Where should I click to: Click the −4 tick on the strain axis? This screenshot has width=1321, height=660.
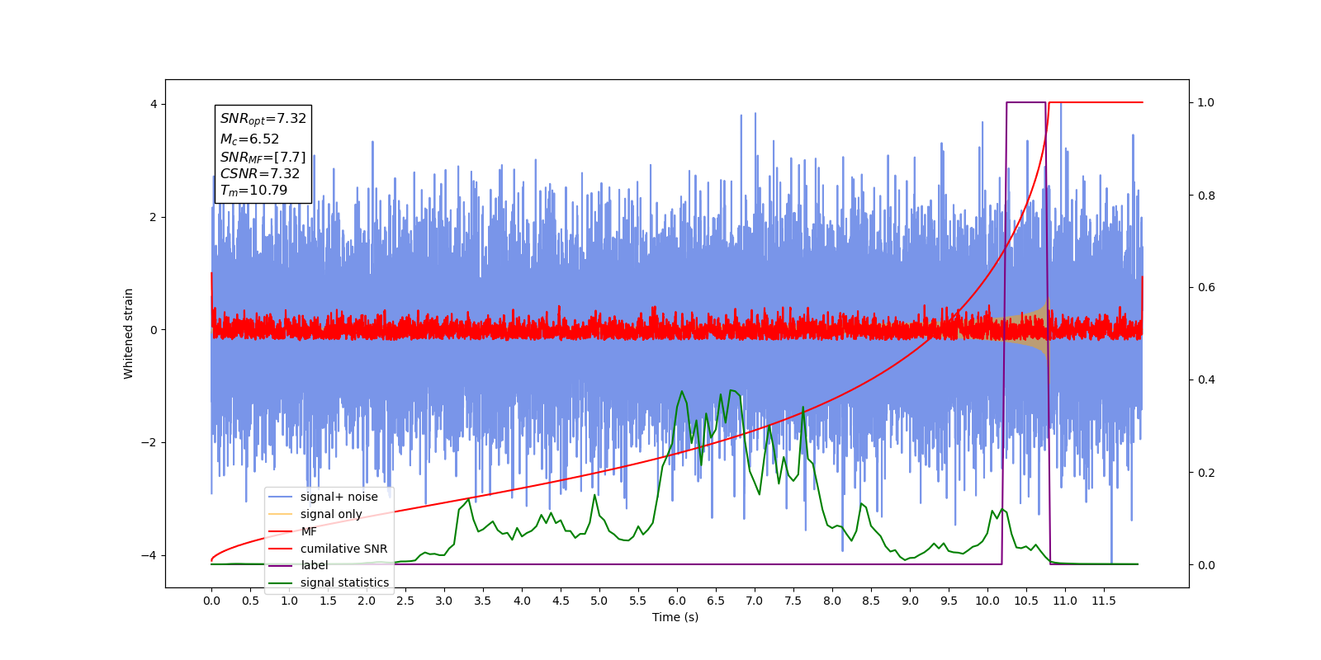click(x=149, y=555)
